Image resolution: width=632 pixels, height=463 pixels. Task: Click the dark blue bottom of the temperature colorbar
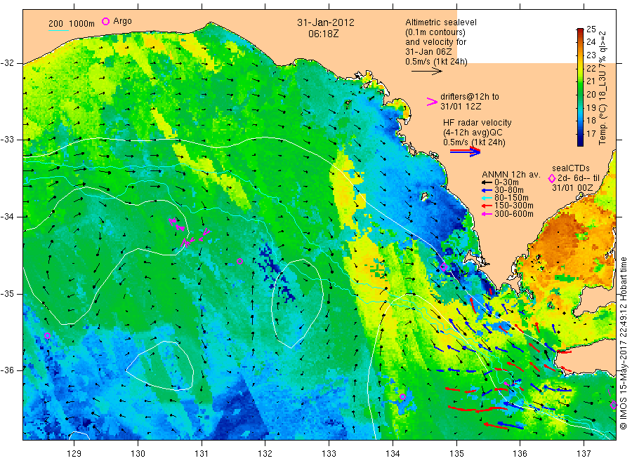(x=581, y=142)
